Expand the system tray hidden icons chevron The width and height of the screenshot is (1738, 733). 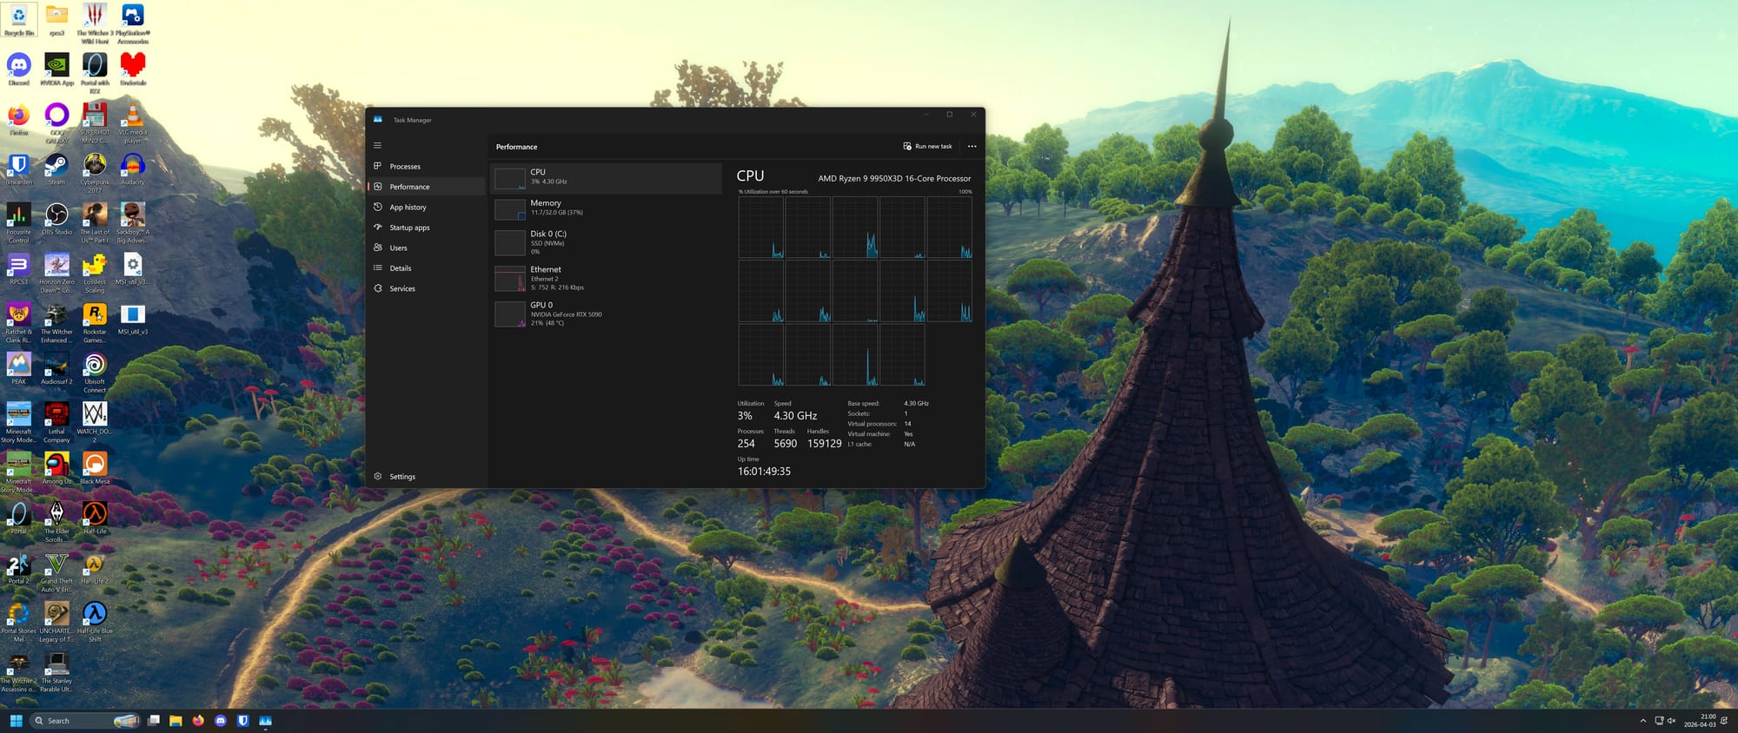coord(1642,721)
